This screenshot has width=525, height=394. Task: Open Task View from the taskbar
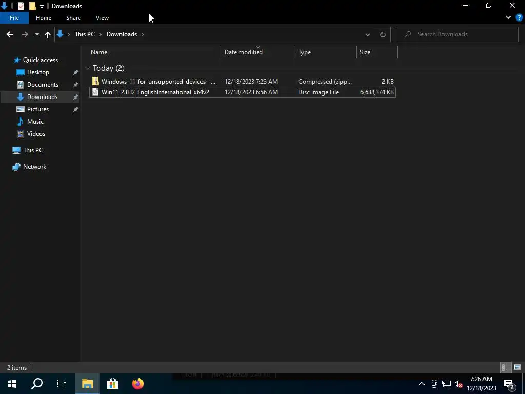tap(62, 384)
